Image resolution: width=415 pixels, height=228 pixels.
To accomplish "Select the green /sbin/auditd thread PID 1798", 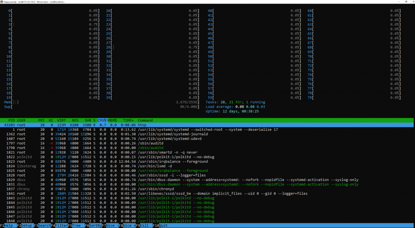I will [x=207, y=148].
